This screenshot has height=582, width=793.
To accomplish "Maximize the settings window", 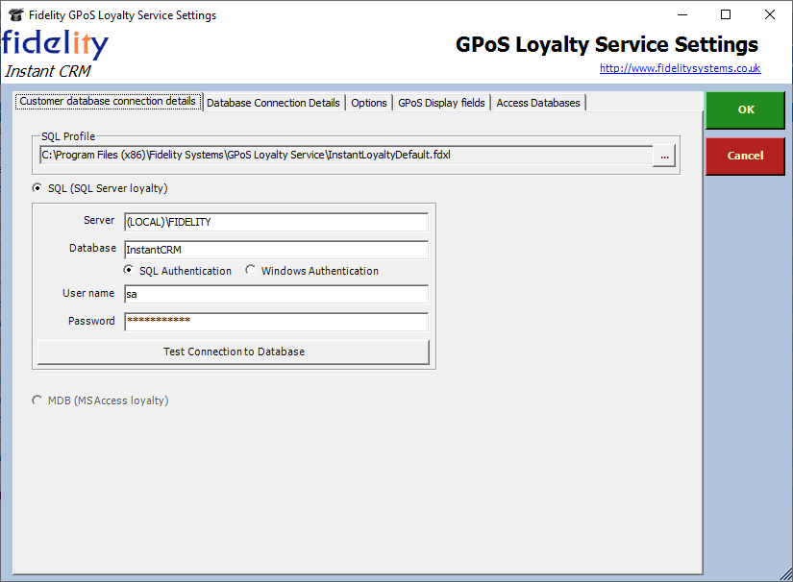I will pos(725,14).
